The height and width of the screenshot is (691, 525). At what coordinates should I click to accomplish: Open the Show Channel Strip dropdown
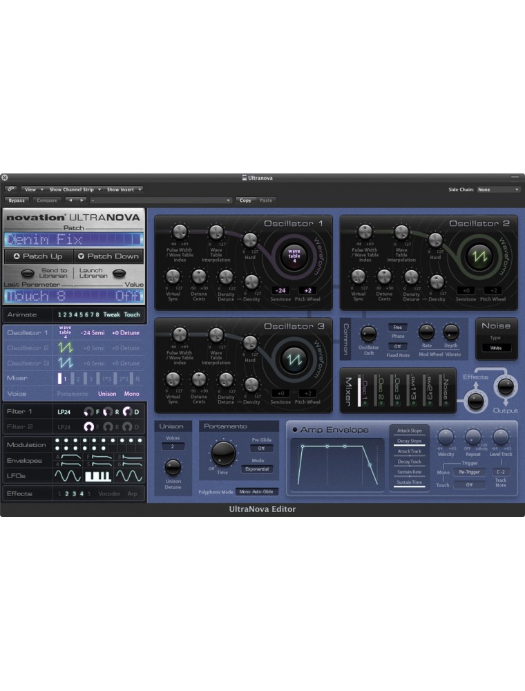74,189
